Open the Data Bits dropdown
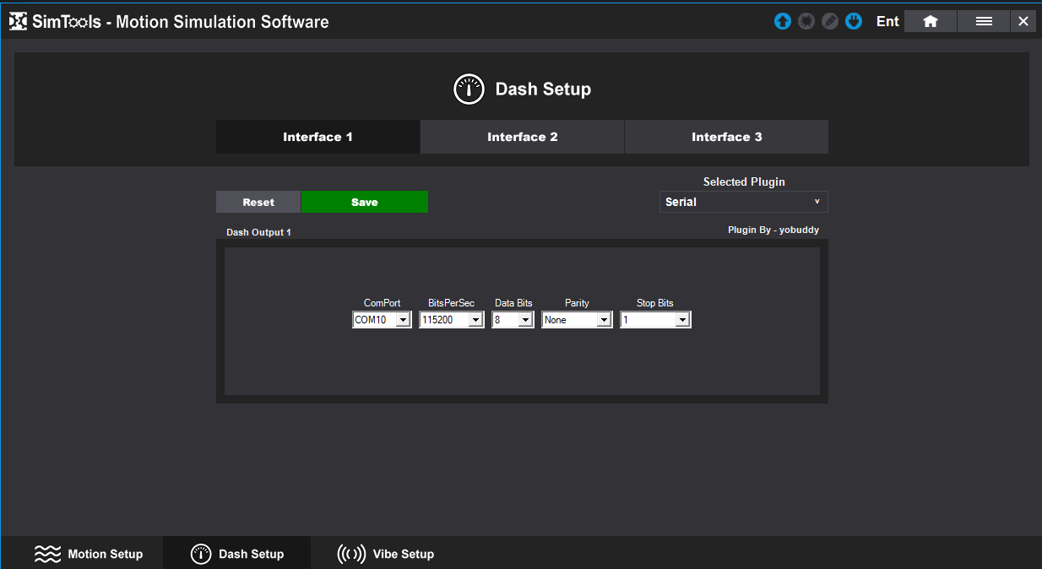Screen dimensions: 1042x569 pos(513,320)
